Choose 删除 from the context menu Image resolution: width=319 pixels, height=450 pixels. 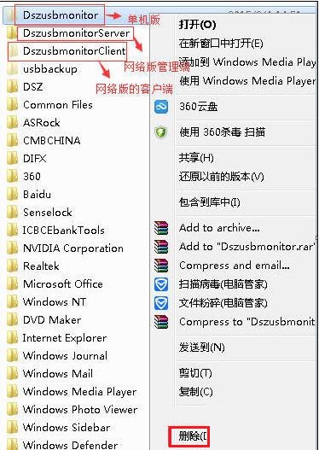tap(193, 436)
